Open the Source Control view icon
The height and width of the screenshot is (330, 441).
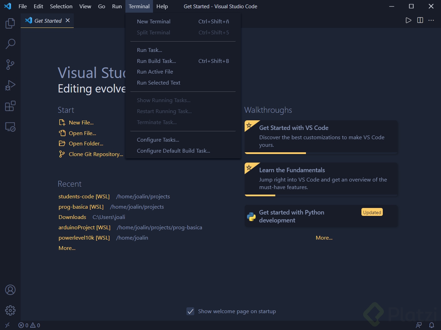(10, 65)
